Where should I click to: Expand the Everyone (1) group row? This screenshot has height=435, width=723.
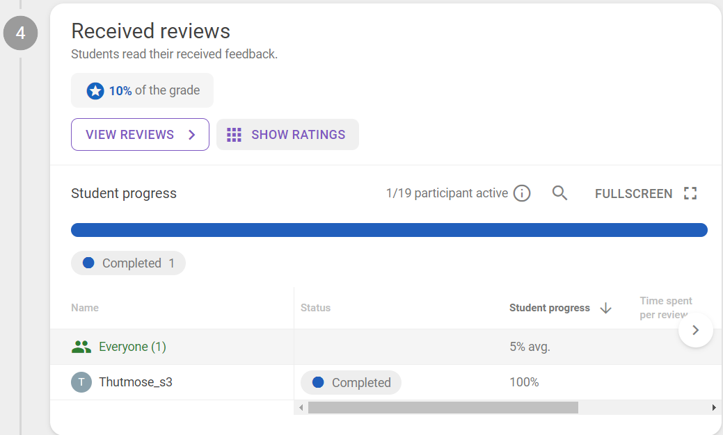click(132, 347)
